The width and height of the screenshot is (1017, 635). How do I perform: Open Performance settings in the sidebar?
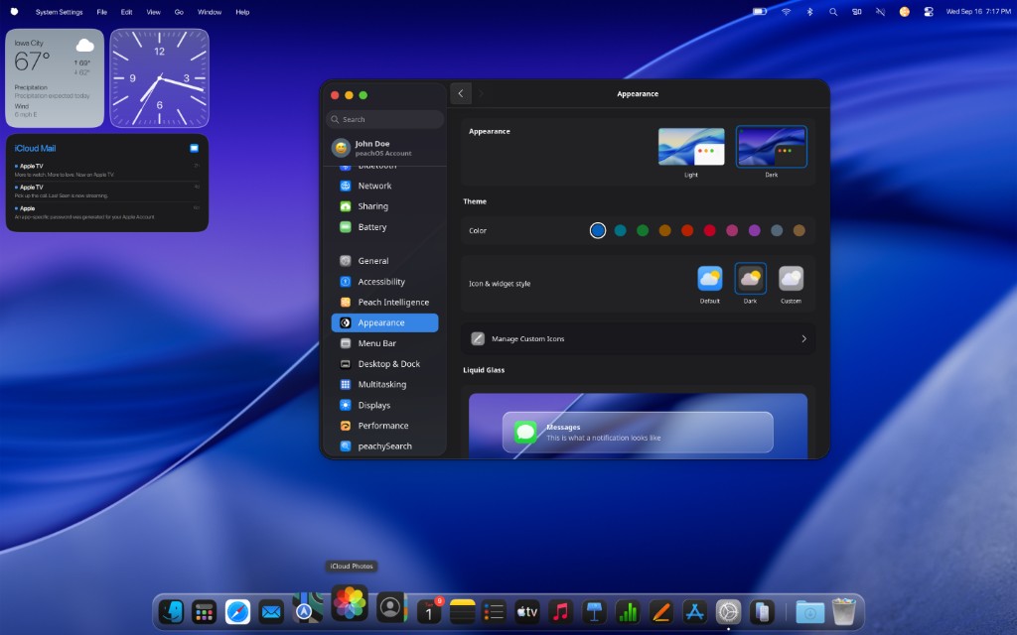coord(384,427)
